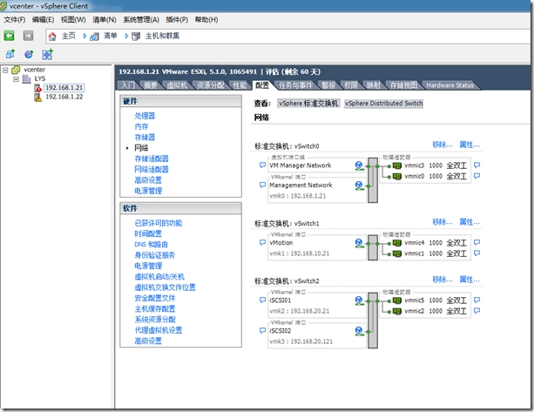Open the 插件(P) menu
534x412 pixels.
click(177, 20)
